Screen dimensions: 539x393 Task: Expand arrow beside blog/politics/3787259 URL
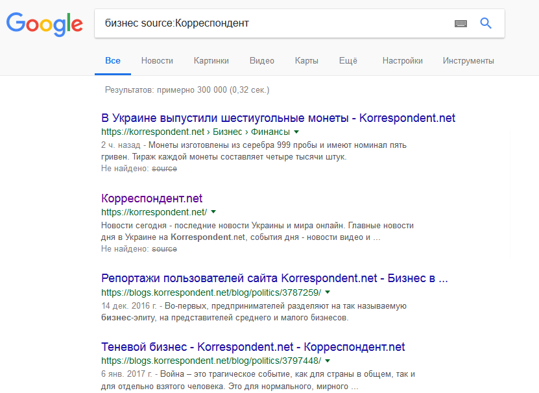pos(327,293)
